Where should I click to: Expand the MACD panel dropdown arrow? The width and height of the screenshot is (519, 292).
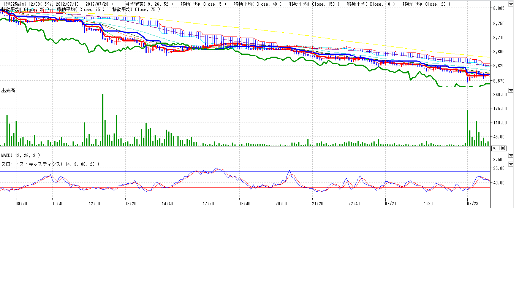point(511,156)
